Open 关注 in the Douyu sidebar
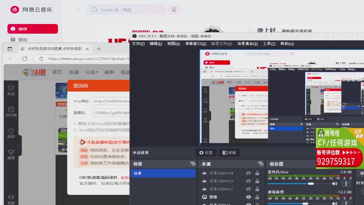364x205 pixels. coord(11,91)
